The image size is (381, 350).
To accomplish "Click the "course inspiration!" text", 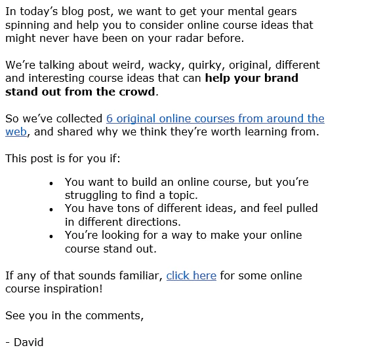I will (54, 289).
